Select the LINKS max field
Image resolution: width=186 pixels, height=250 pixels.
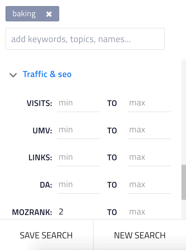pyautogui.click(x=149, y=157)
